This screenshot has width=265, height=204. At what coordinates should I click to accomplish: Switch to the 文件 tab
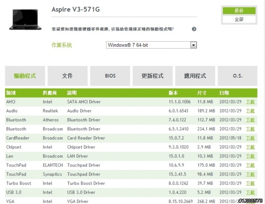click(x=67, y=76)
